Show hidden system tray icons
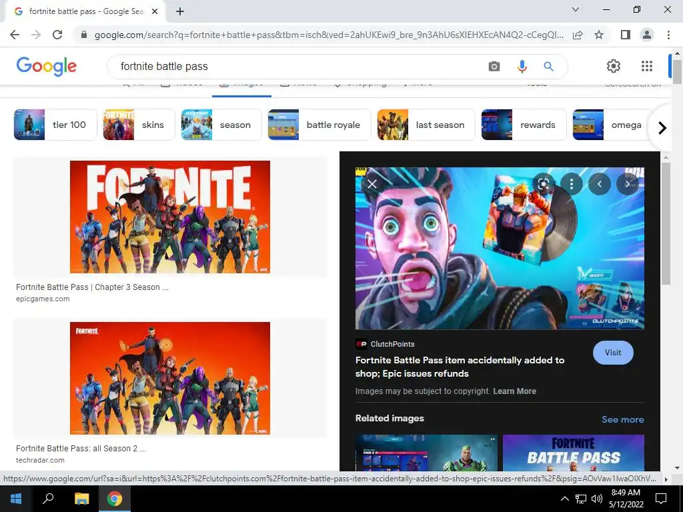This screenshot has height=512, width=683. pos(564,499)
